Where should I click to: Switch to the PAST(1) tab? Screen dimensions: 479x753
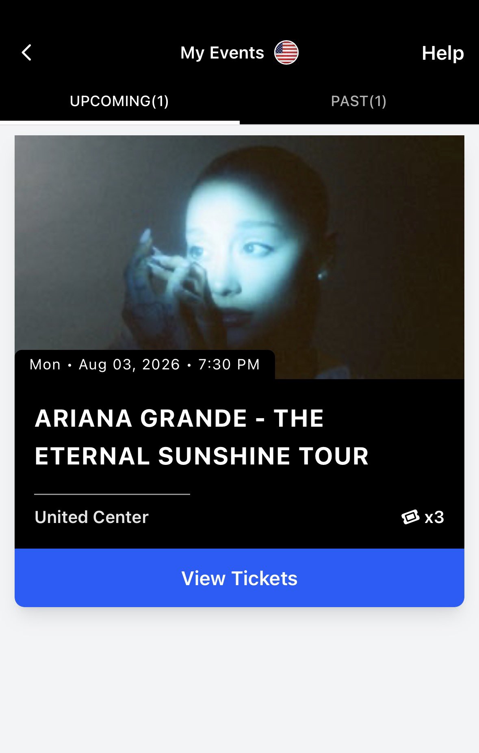[x=359, y=101]
